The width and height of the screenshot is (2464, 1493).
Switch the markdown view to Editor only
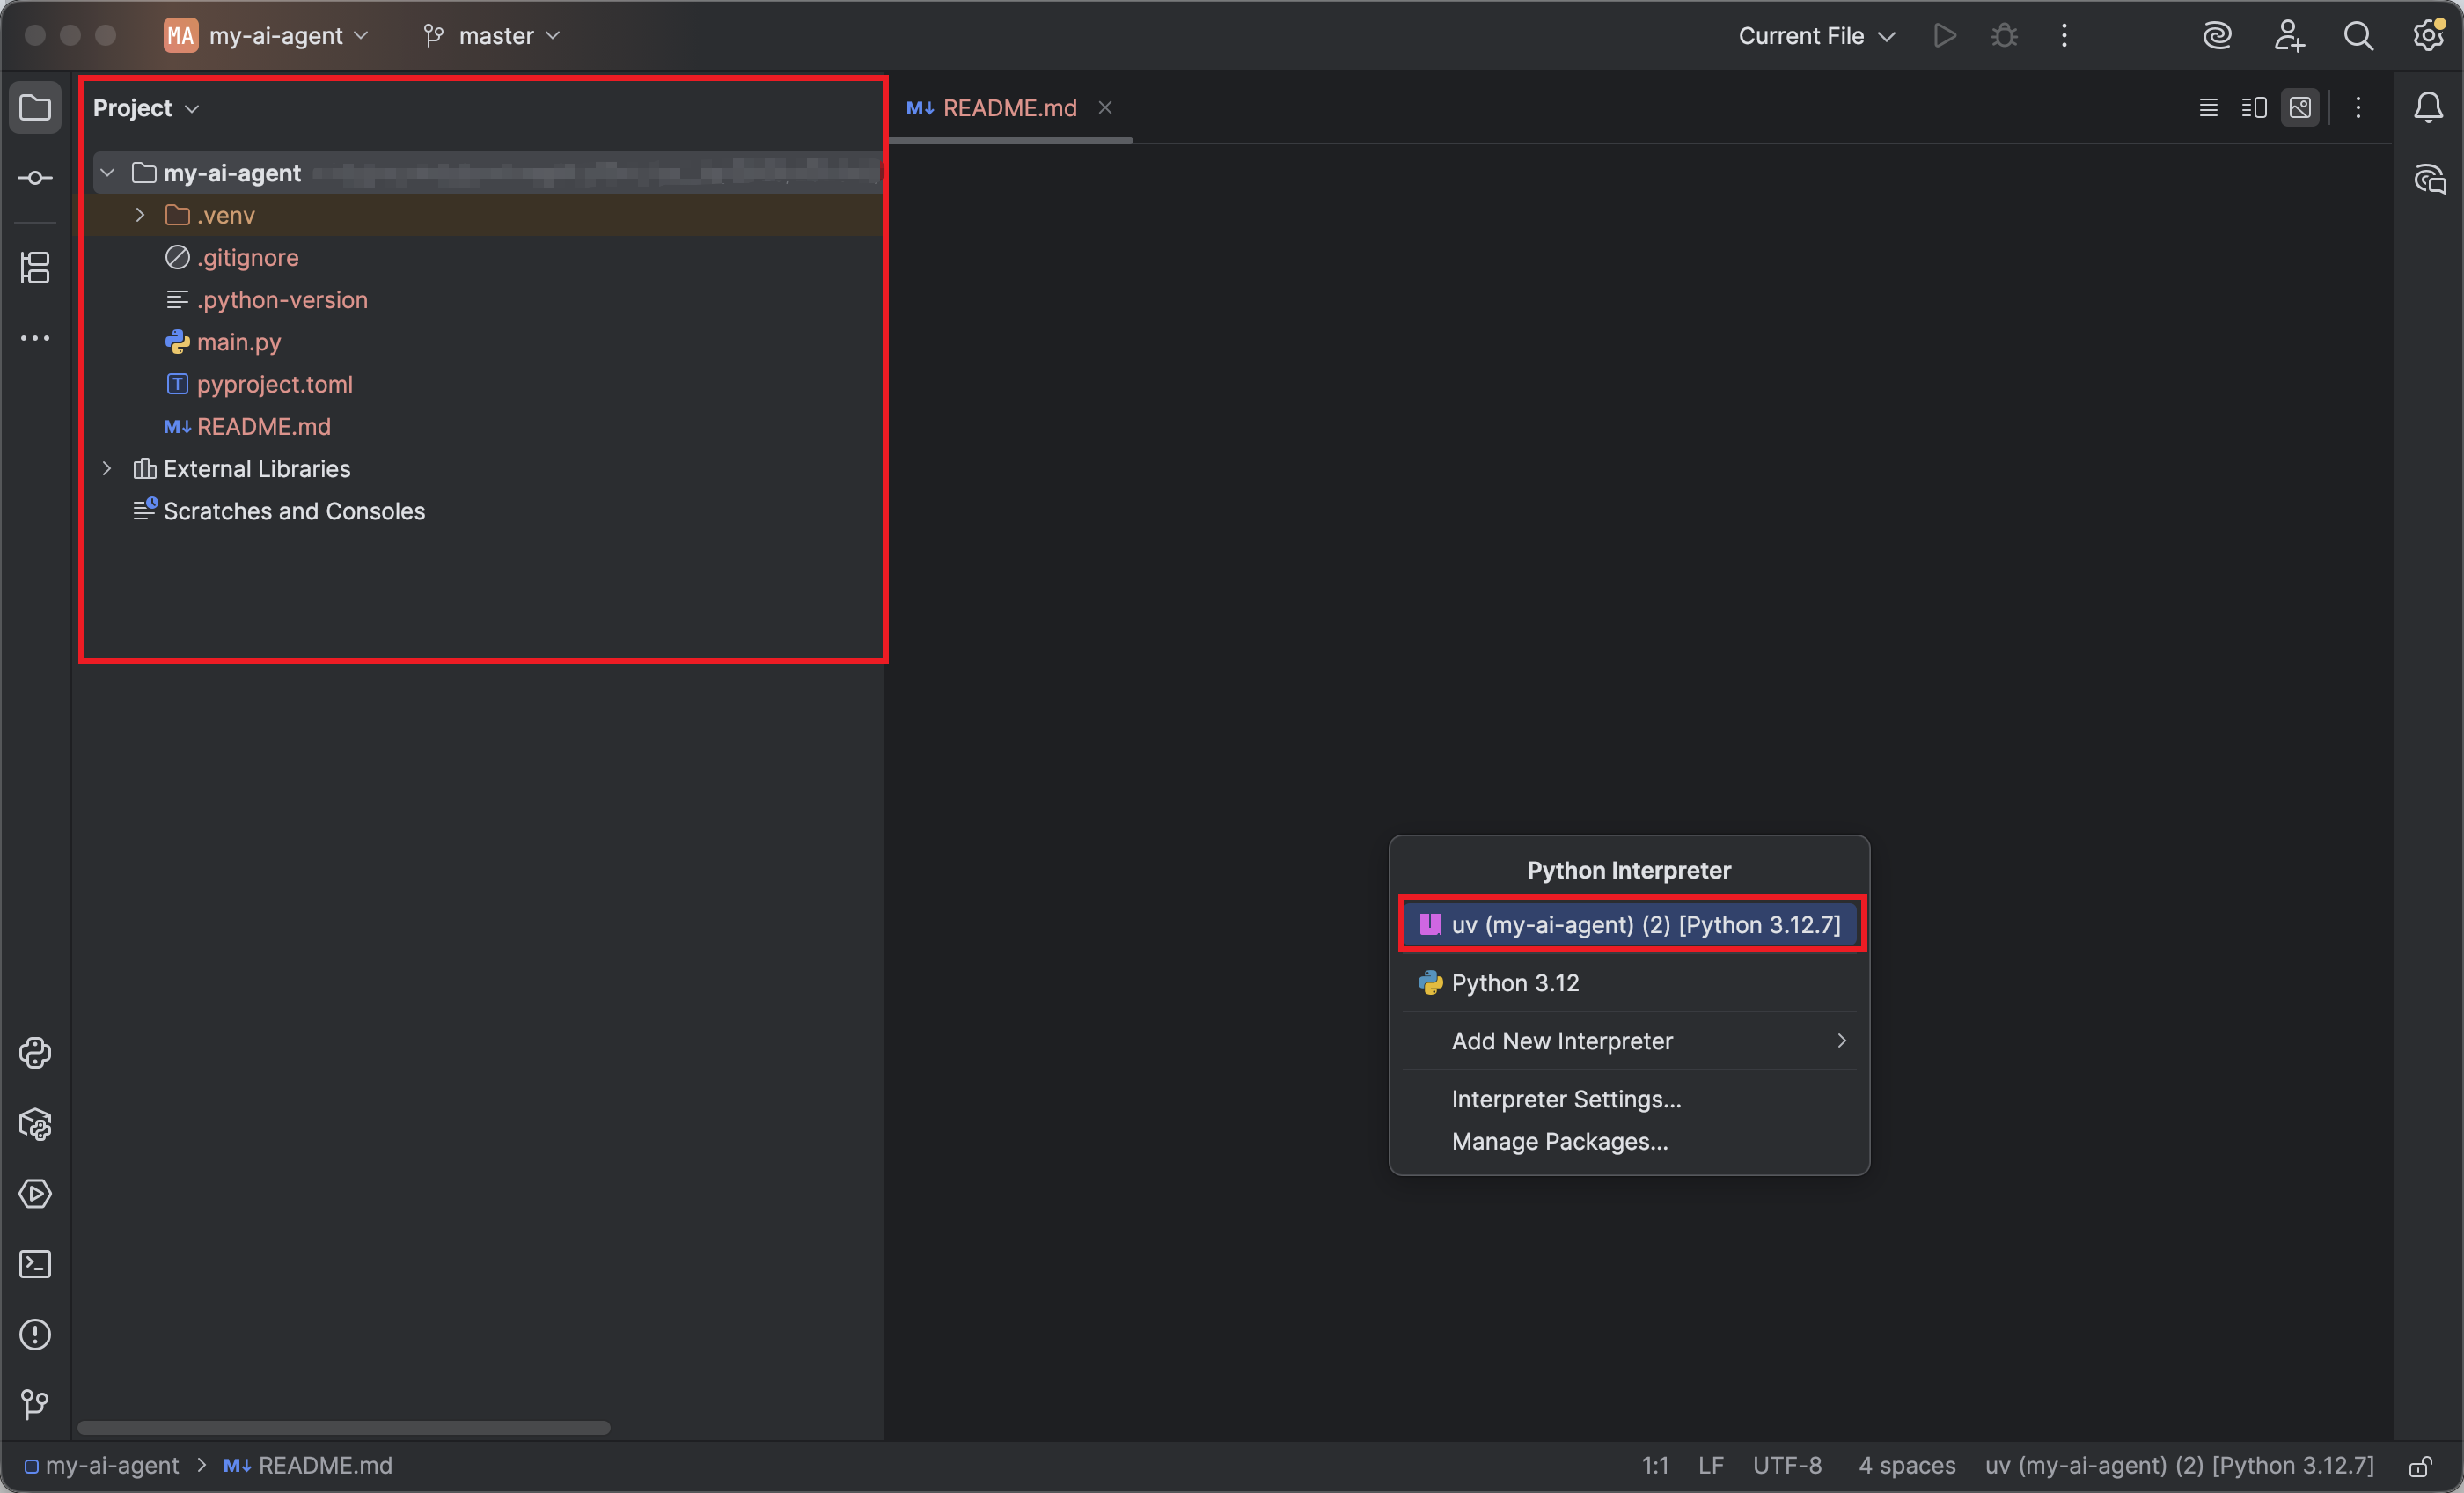(x=2208, y=107)
